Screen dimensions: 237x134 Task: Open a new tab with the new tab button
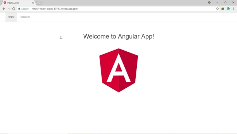click(x=39, y=3)
